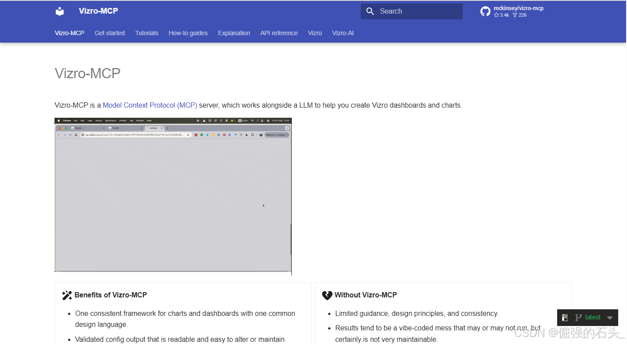The image size is (627, 344).
Task: Expand the latest version dropdown arrow
Action: (610, 318)
